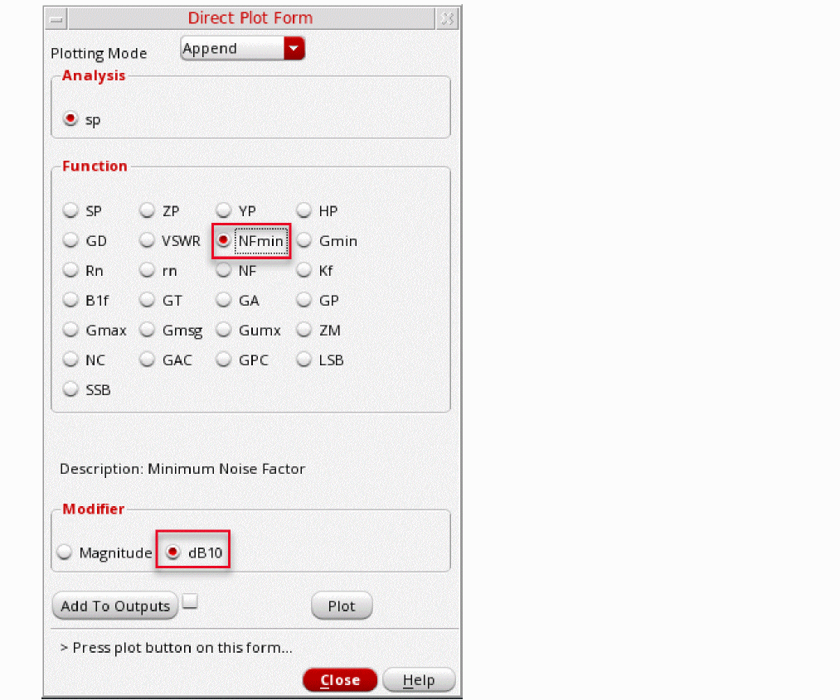Click the Append plotting mode field
This screenshot has width=840, height=700.
pos(232,48)
